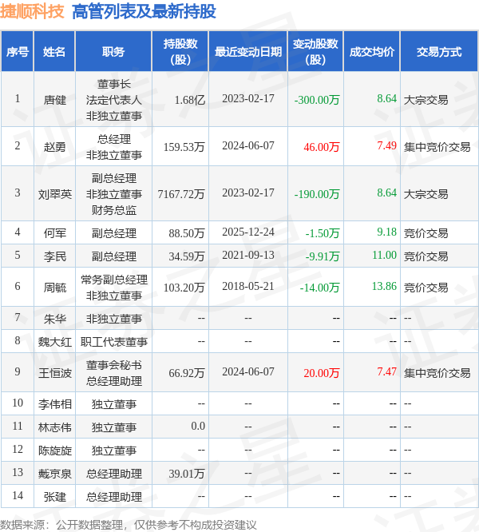This screenshot has height=532, width=479.
Task: Click the holding value 34.59万
Action: 187,256
